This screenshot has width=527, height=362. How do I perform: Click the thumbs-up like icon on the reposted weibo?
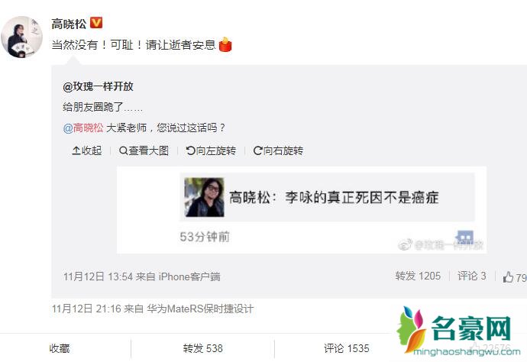point(508,277)
